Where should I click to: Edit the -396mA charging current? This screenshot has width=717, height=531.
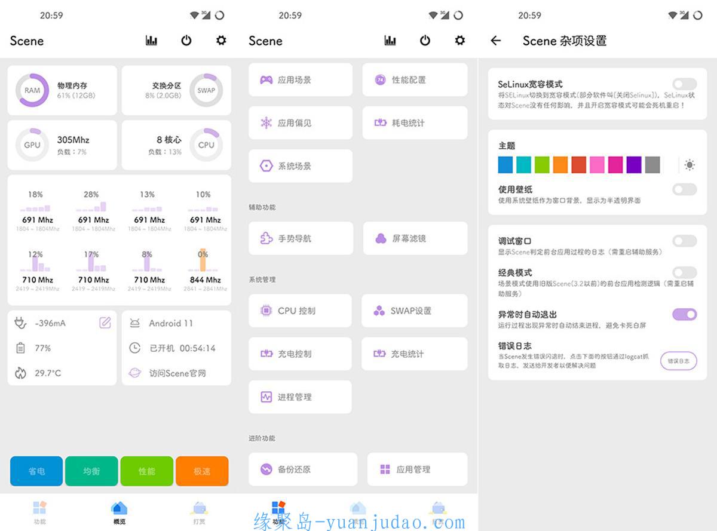point(105,323)
